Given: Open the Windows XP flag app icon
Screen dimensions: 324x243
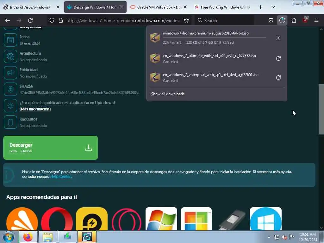Looking at the screenshot, I should coord(161,219).
